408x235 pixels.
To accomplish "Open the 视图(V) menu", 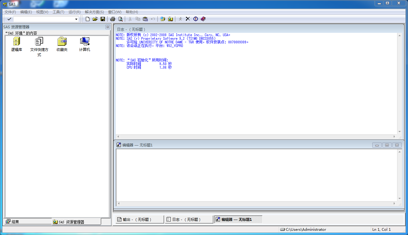I will 42,12.
